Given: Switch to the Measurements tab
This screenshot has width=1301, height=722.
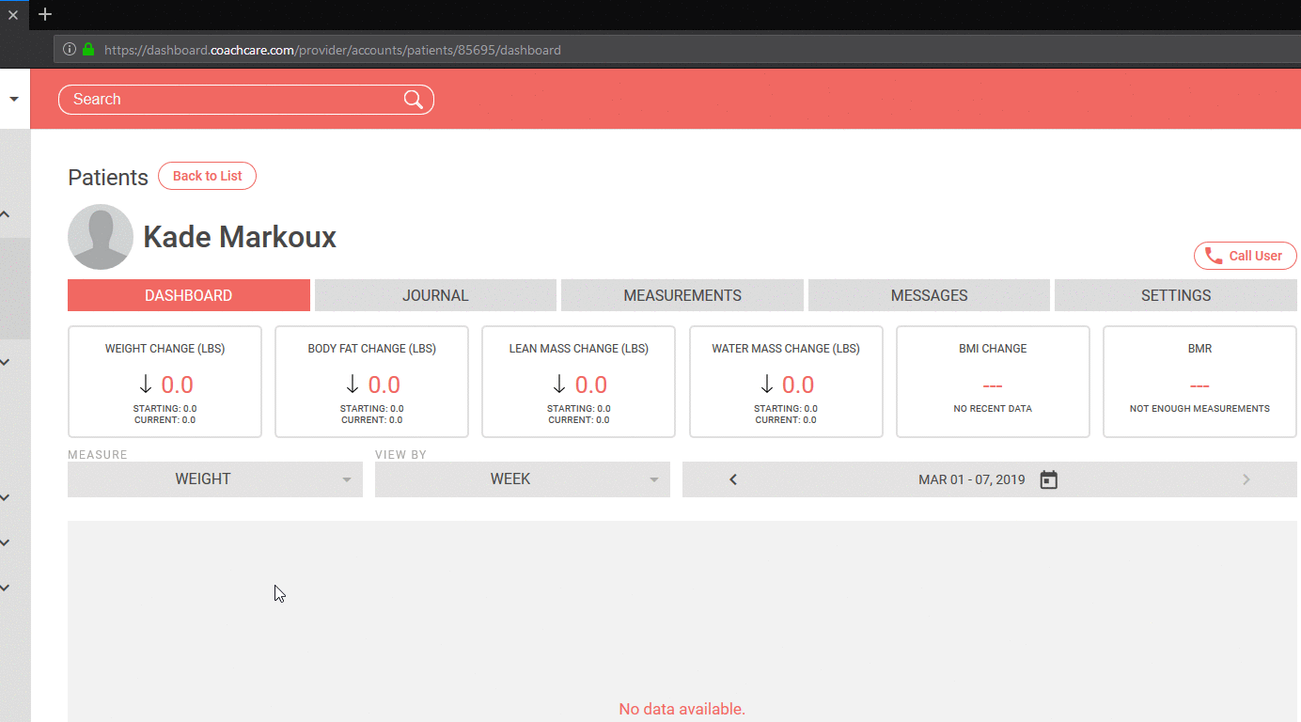Looking at the screenshot, I should (x=682, y=295).
